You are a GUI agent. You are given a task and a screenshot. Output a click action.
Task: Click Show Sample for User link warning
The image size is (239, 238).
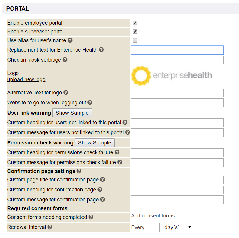click(x=72, y=113)
